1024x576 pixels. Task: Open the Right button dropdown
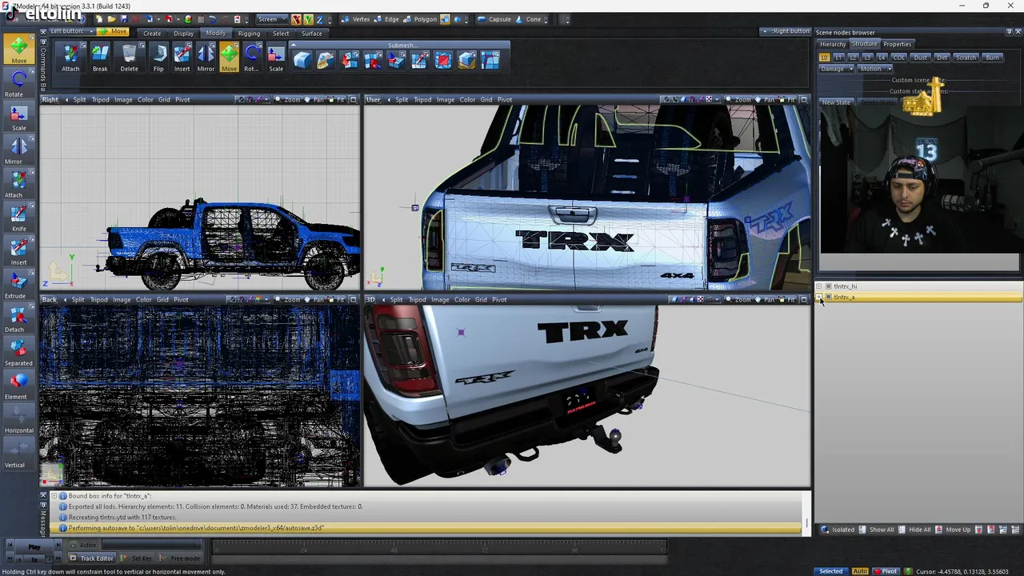[x=786, y=31]
